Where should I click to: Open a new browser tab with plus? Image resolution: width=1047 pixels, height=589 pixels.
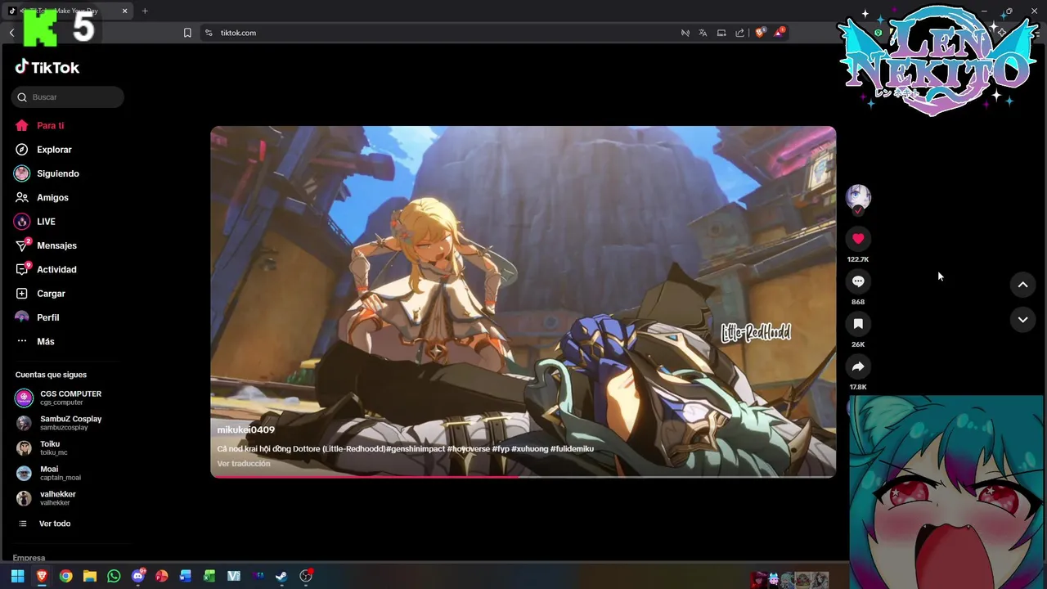click(145, 11)
